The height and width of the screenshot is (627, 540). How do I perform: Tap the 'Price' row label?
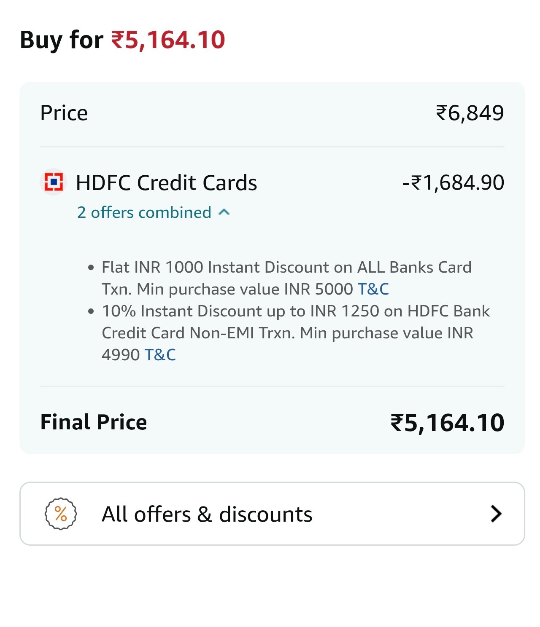click(x=64, y=113)
